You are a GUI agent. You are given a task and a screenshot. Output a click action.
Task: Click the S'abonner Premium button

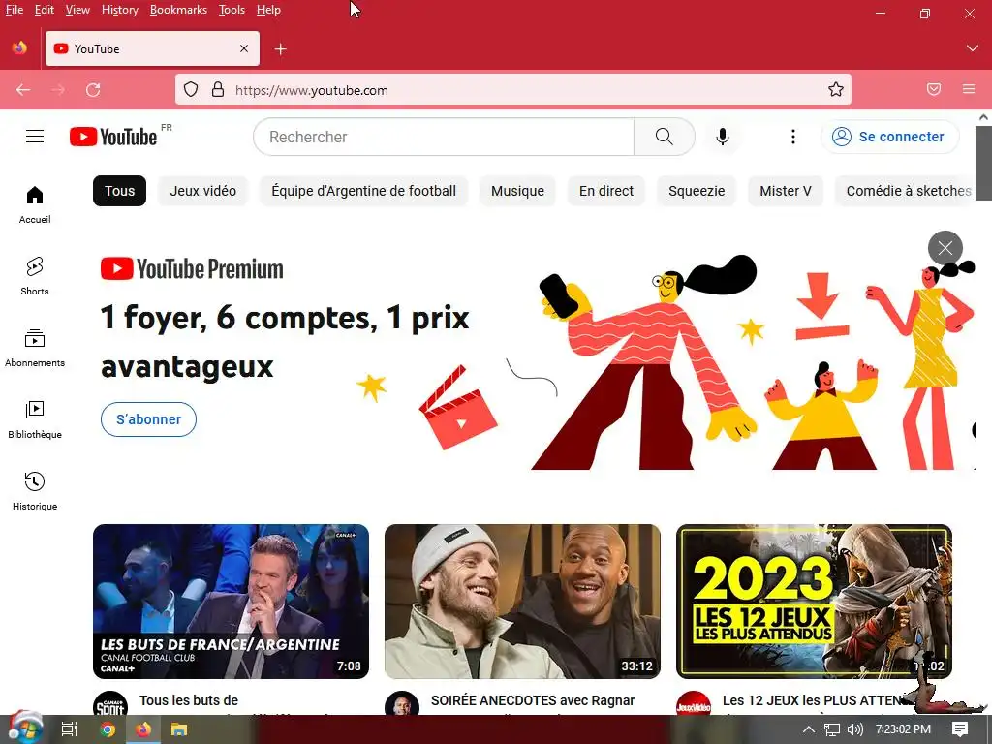pos(148,419)
